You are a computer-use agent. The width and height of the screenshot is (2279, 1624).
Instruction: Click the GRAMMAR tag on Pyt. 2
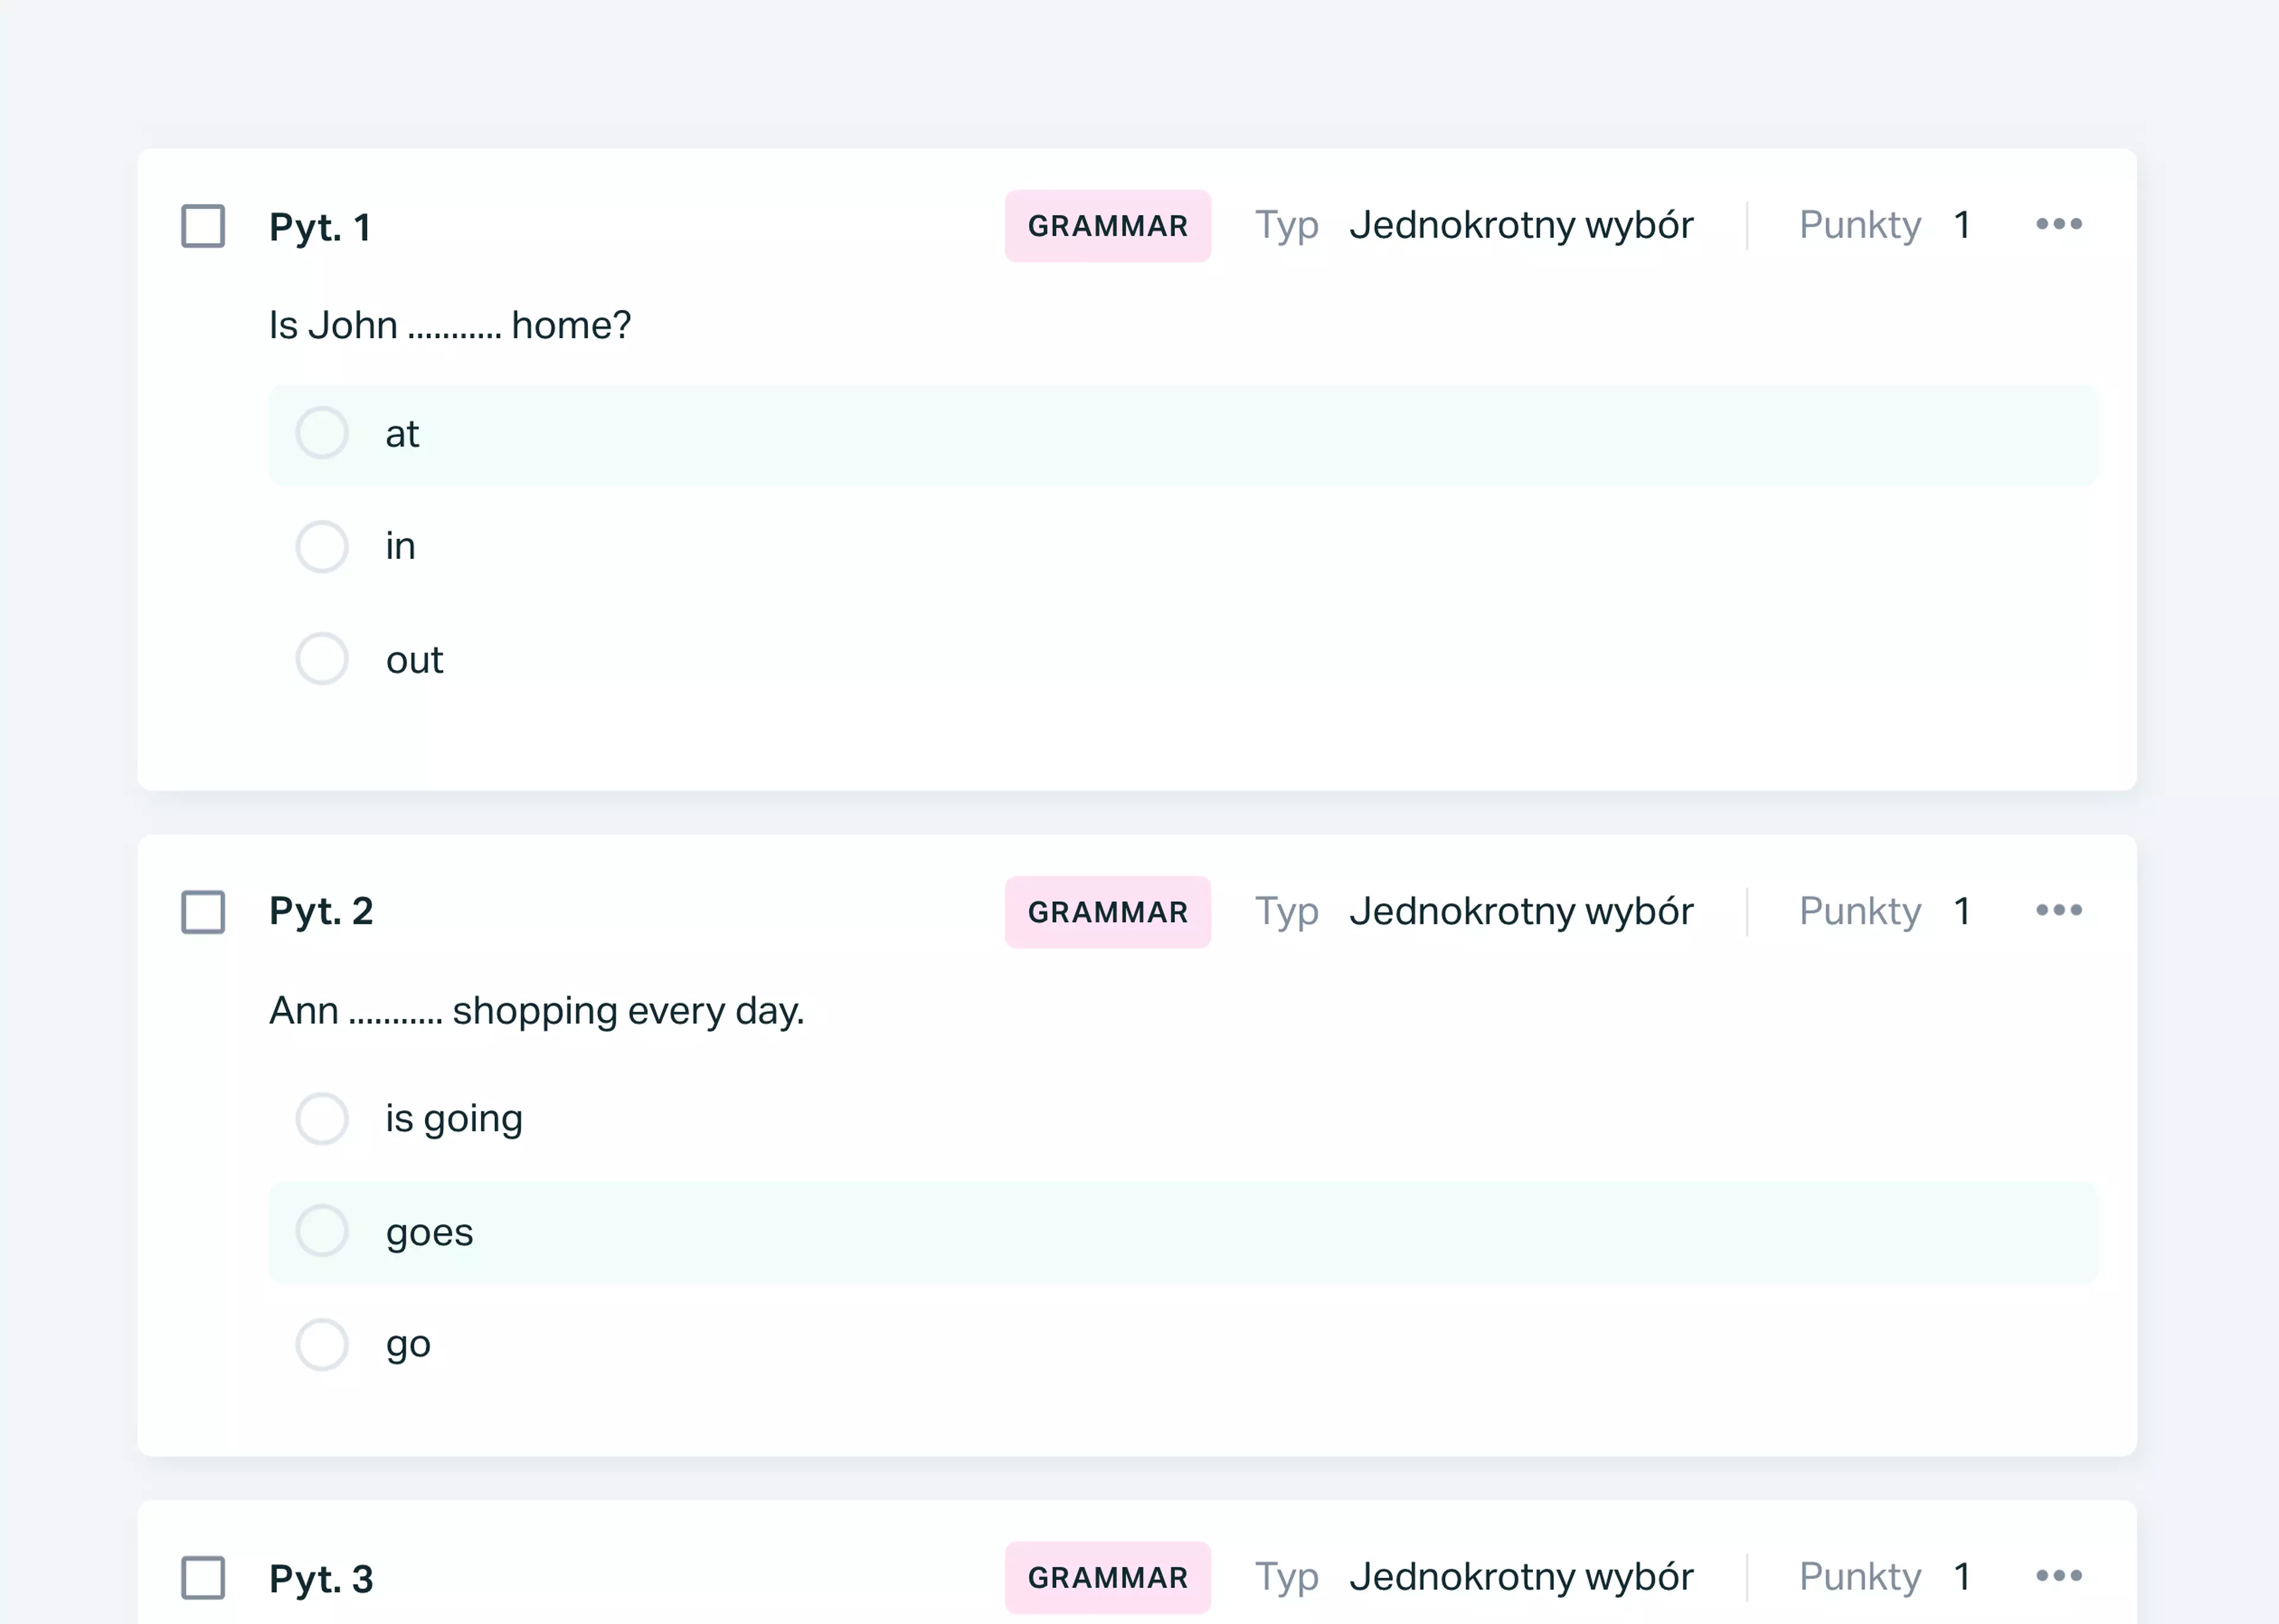[1108, 912]
